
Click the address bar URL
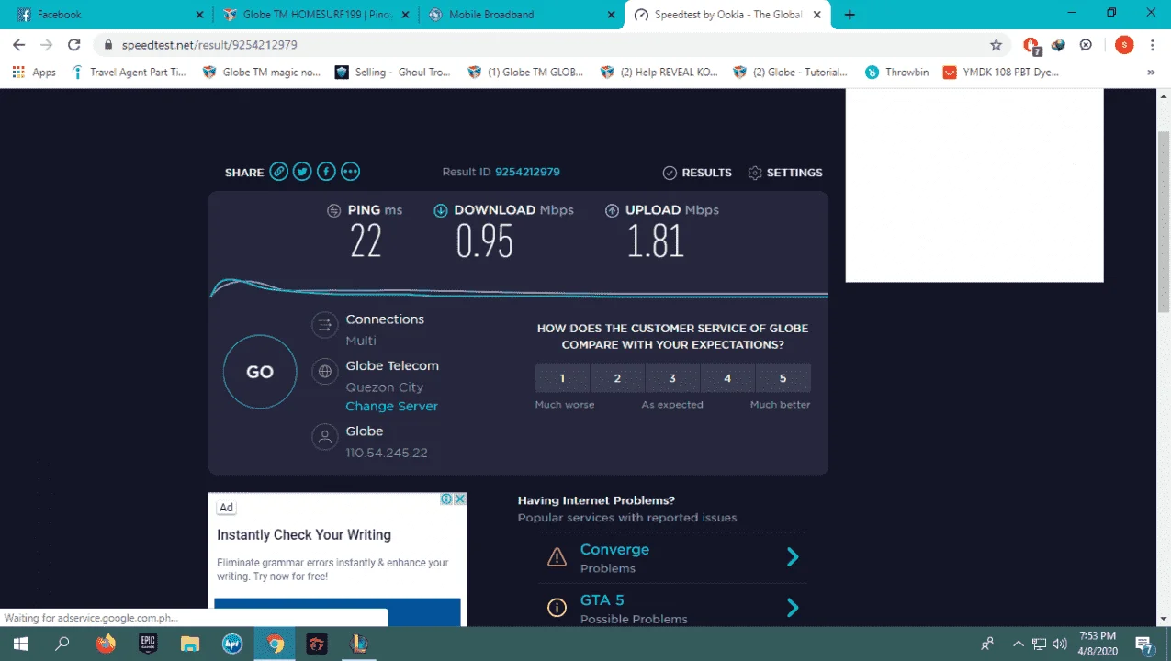pyautogui.click(x=209, y=45)
